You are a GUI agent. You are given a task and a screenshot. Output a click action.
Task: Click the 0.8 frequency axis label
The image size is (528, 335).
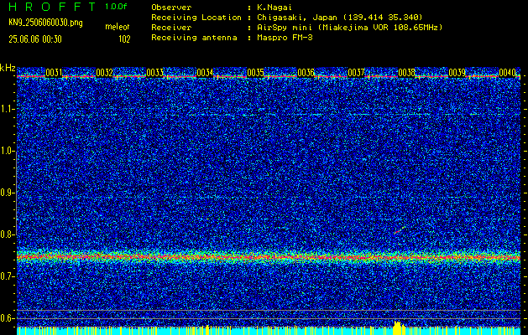coord(7,234)
